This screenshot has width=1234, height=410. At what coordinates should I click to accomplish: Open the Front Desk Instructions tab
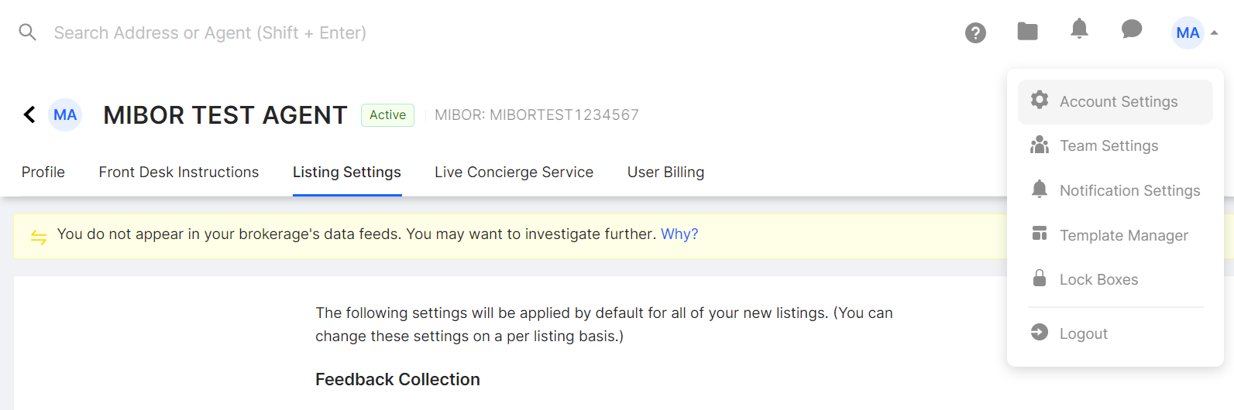(x=179, y=172)
